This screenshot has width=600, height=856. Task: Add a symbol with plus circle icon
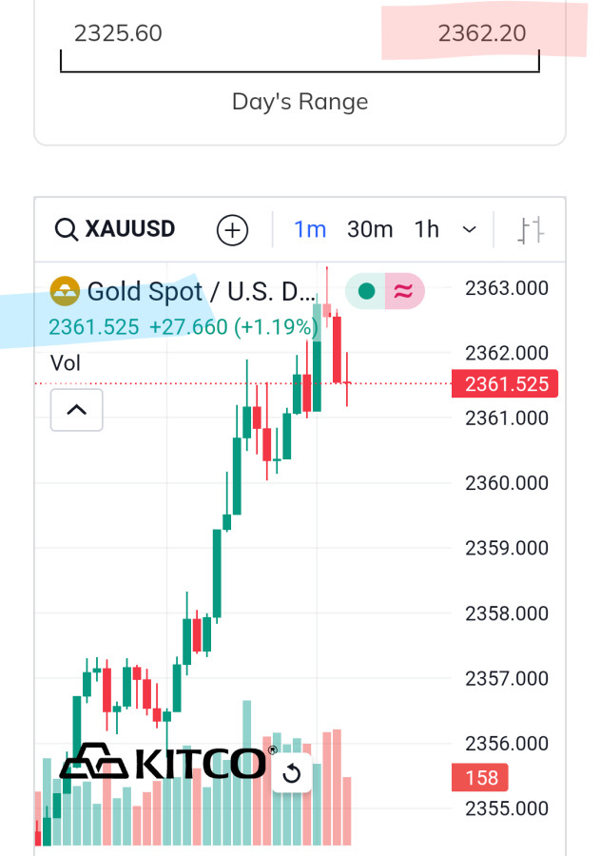(232, 230)
